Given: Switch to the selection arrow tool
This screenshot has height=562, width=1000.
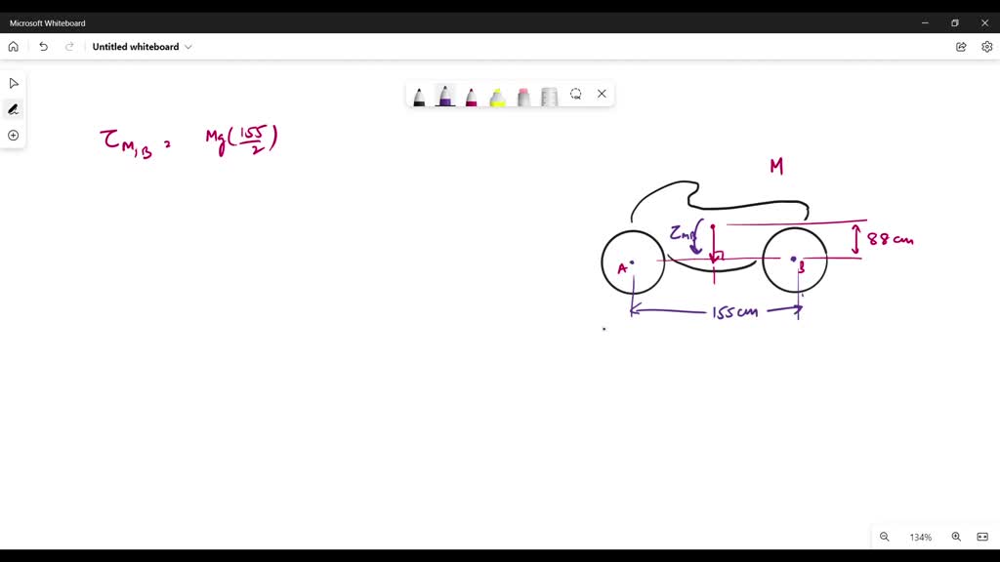Looking at the screenshot, I should pyautogui.click(x=14, y=83).
